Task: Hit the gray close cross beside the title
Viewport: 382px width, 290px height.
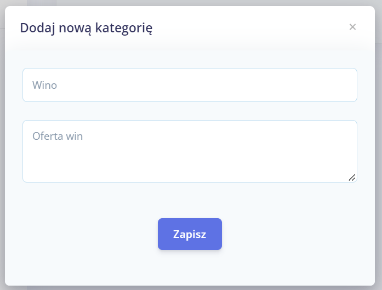Action: click(x=352, y=27)
